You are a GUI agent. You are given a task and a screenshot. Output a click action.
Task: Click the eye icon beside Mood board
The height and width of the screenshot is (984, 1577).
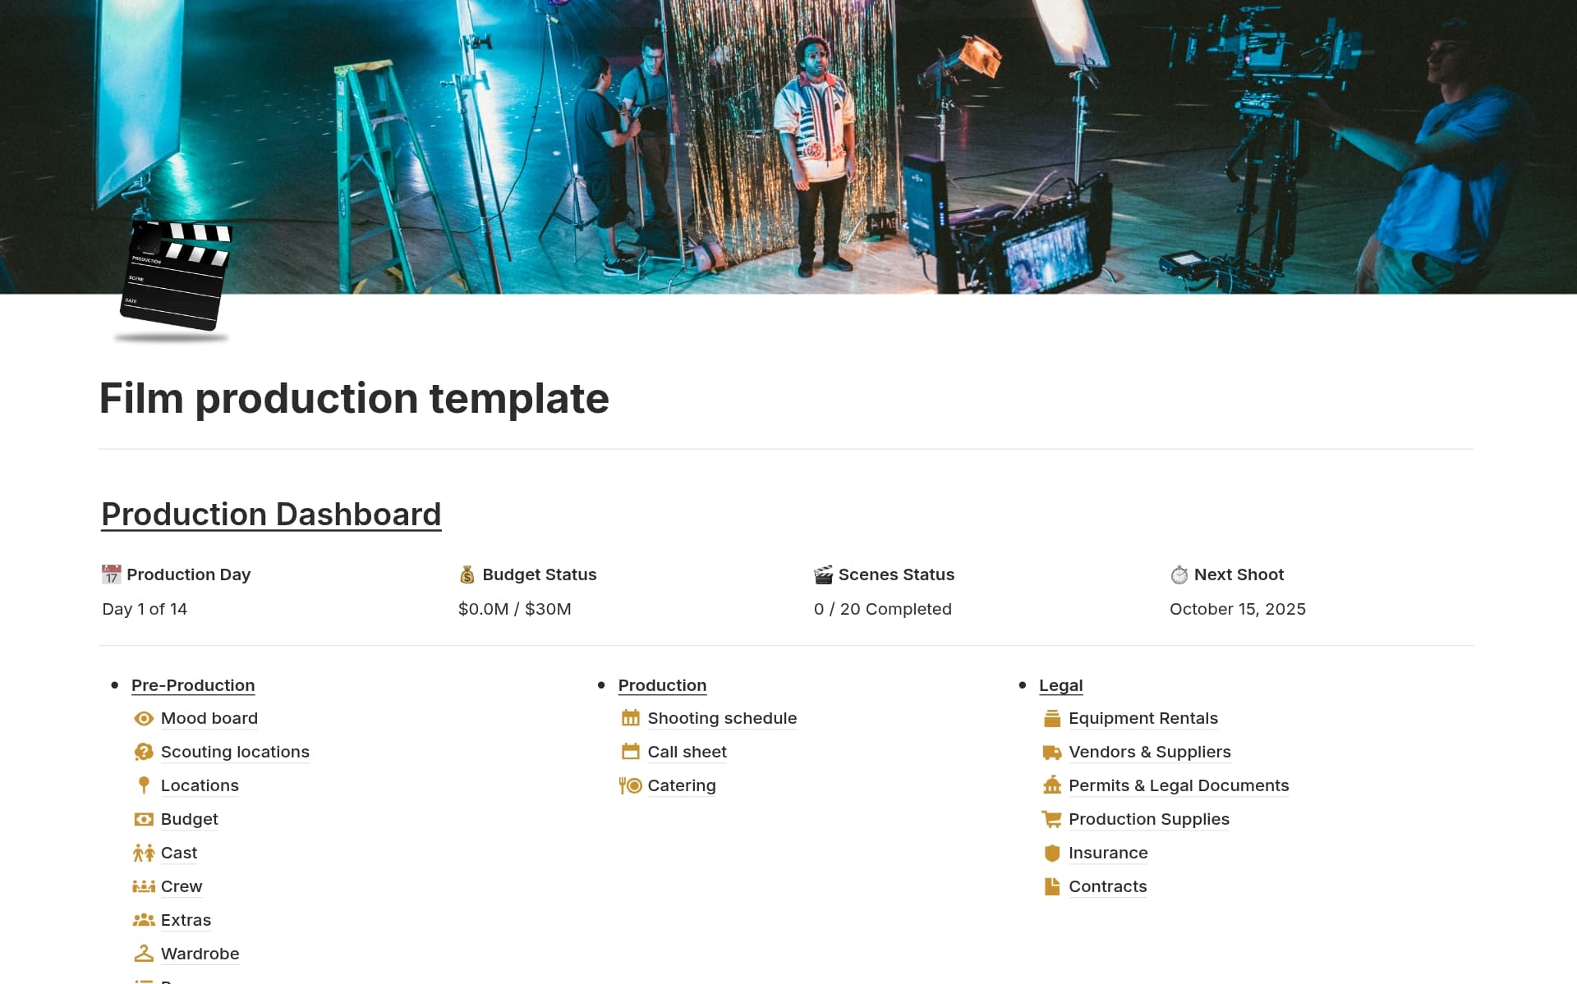pyautogui.click(x=144, y=719)
